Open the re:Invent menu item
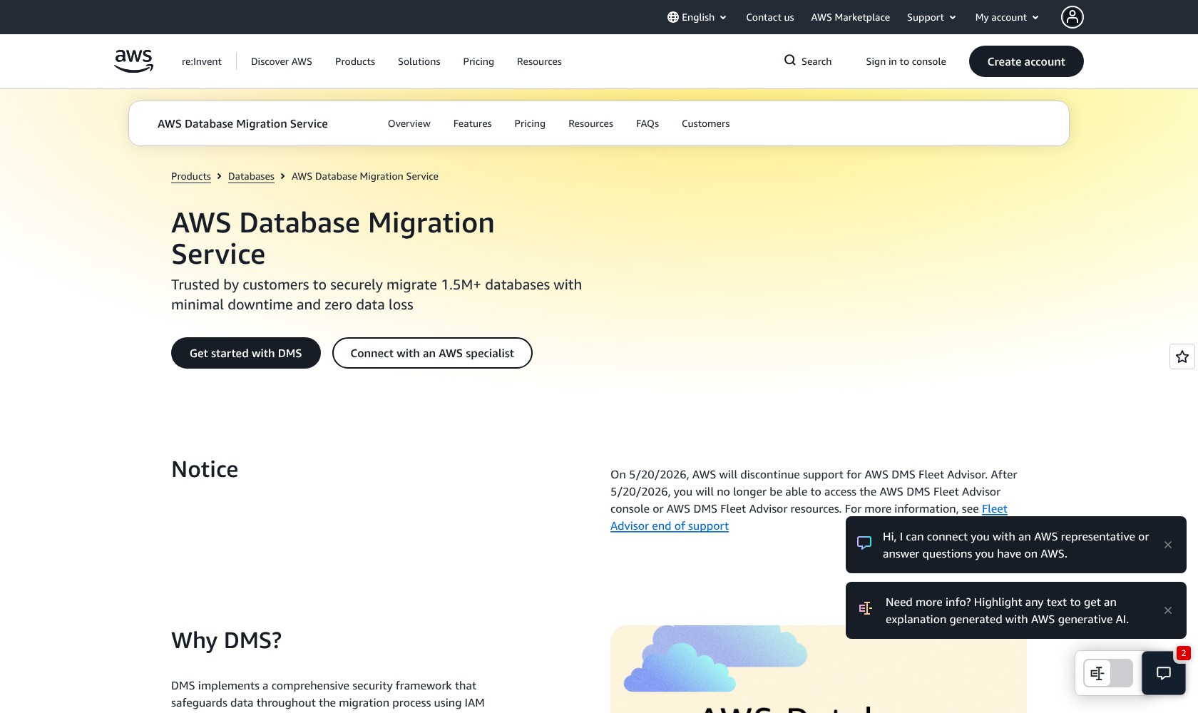The image size is (1198, 713). pyautogui.click(x=202, y=61)
